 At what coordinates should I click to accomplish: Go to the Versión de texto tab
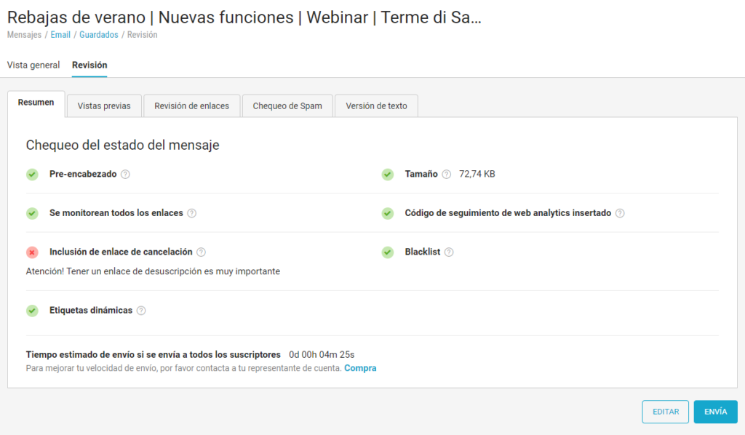pyautogui.click(x=376, y=105)
